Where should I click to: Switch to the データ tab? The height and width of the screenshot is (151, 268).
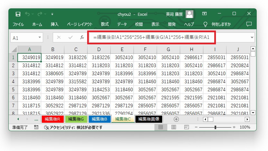[122, 24]
